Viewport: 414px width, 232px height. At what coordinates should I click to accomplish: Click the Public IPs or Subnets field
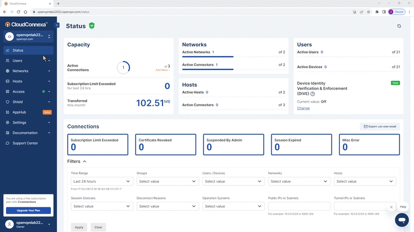pos(299,206)
